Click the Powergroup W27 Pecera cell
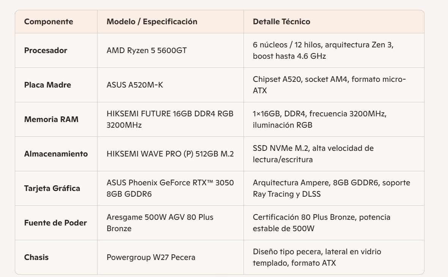448x277 pixels. click(151, 257)
